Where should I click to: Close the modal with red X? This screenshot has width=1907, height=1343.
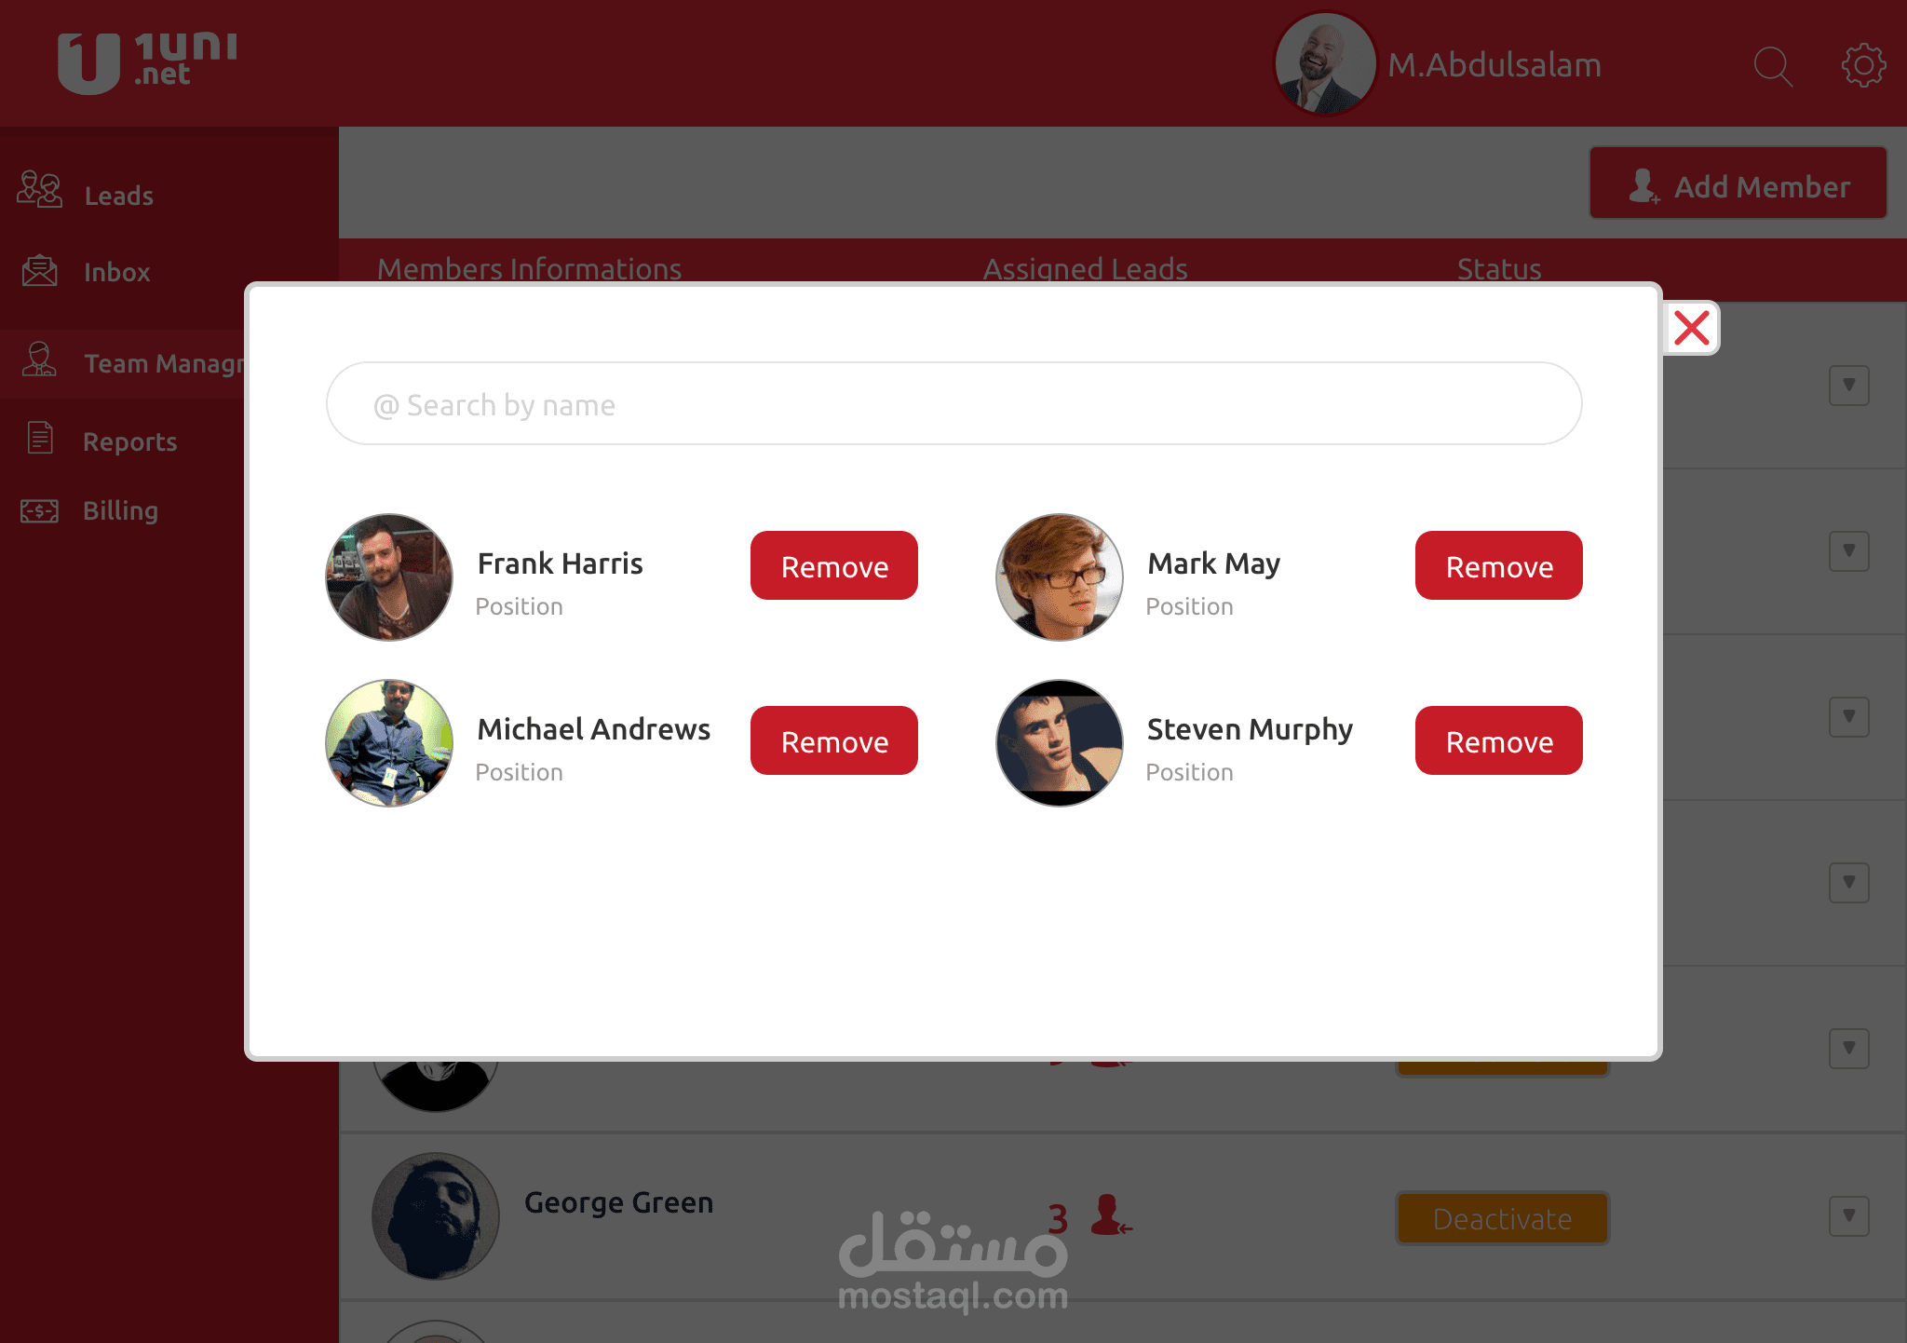[1691, 328]
